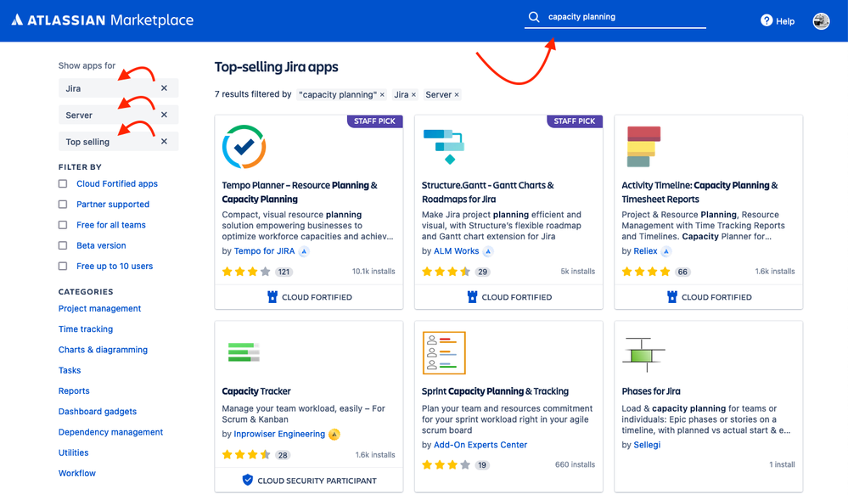Viewport: 848px width, 500px height.
Task: Check Free for all teams
Action: point(63,225)
